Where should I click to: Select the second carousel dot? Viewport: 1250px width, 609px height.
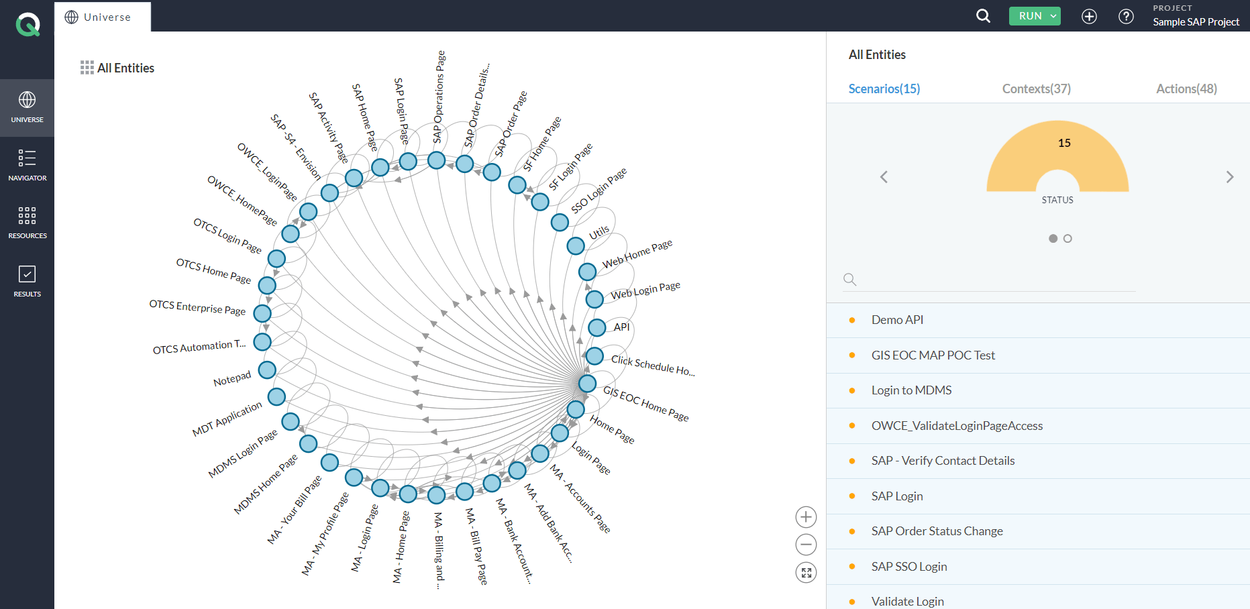coord(1067,239)
